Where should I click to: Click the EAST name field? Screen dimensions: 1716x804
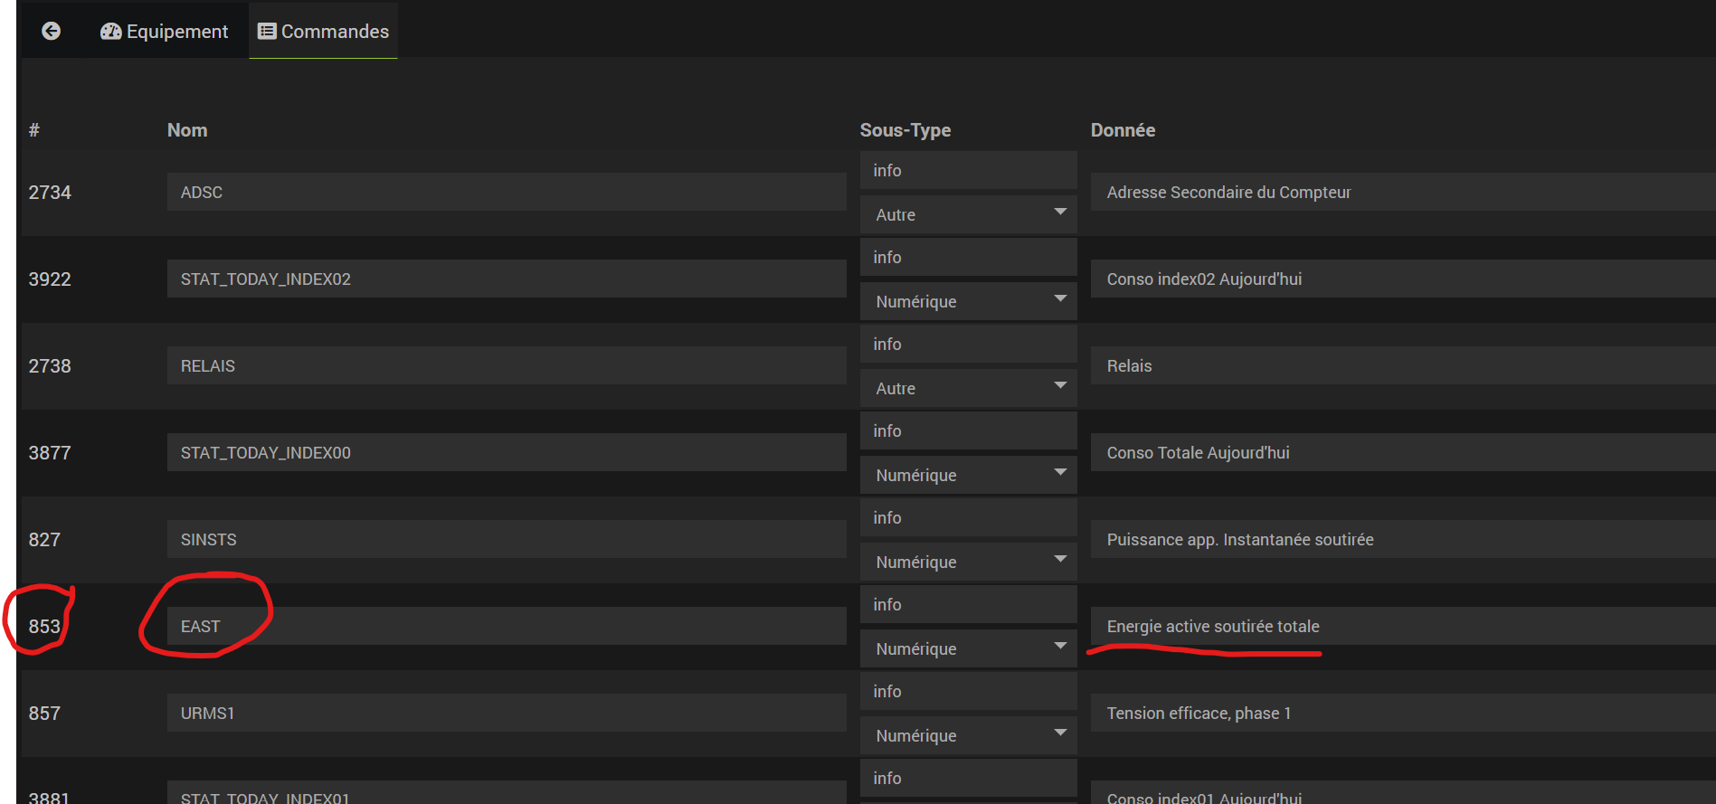click(x=507, y=627)
